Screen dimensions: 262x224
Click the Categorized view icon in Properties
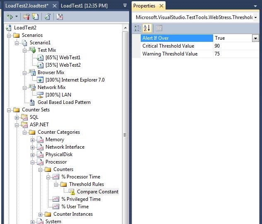point(137,28)
